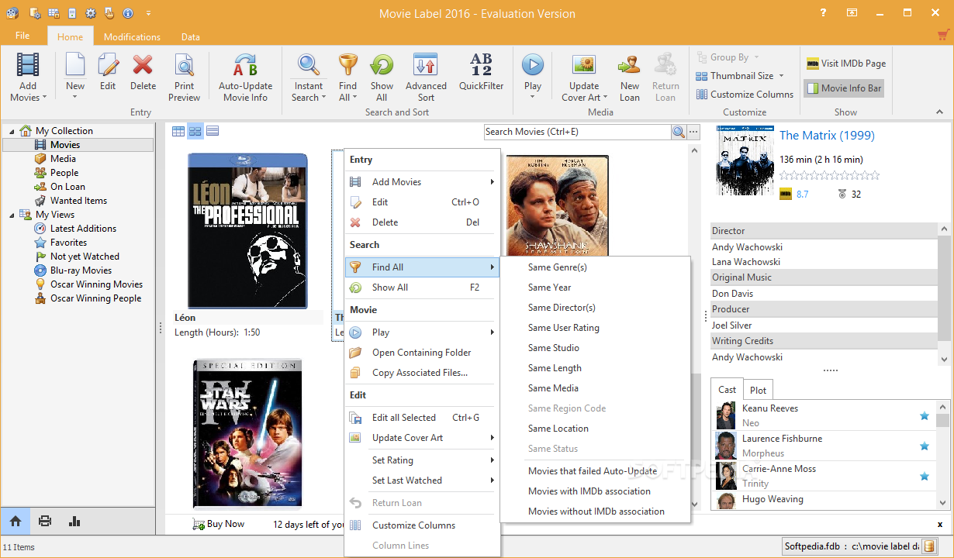Toggle star next to Carrie-Anne Moss
The width and height of the screenshot is (954, 558).
pos(925,477)
